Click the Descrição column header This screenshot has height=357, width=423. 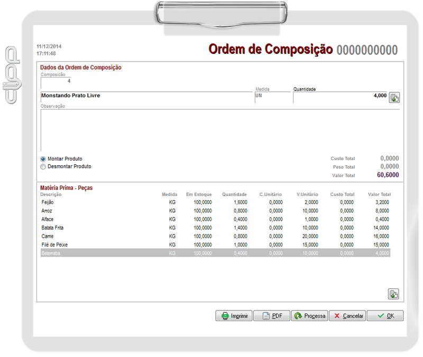pos(51,194)
